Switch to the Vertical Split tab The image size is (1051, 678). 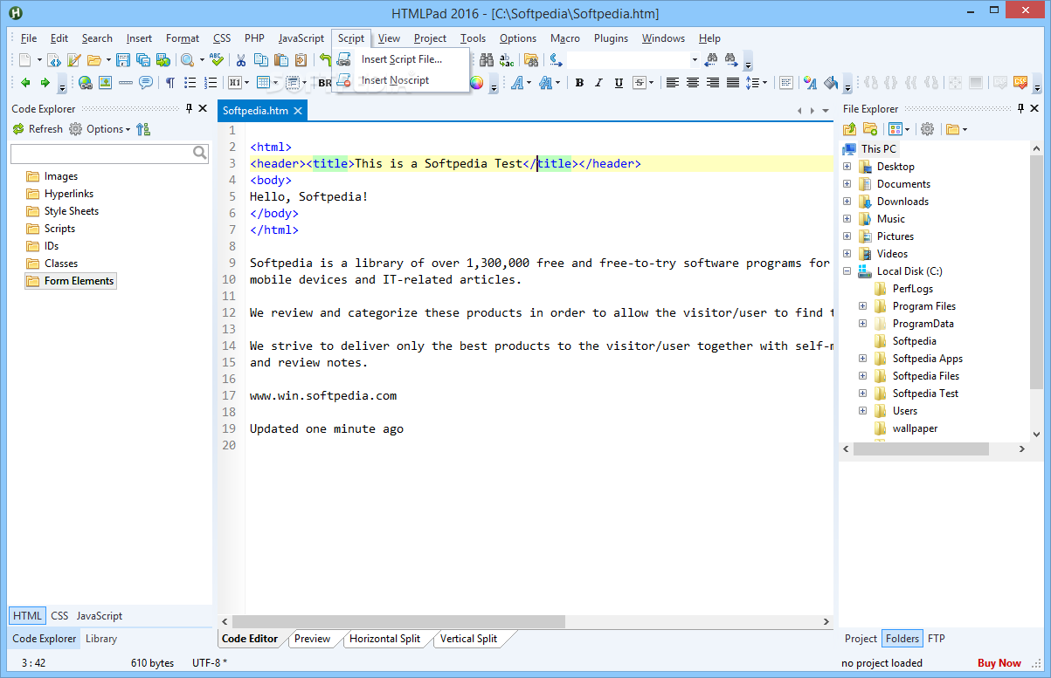tap(468, 639)
